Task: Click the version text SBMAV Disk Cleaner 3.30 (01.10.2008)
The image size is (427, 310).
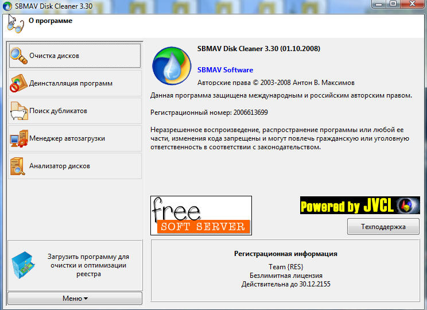Action: coord(259,49)
